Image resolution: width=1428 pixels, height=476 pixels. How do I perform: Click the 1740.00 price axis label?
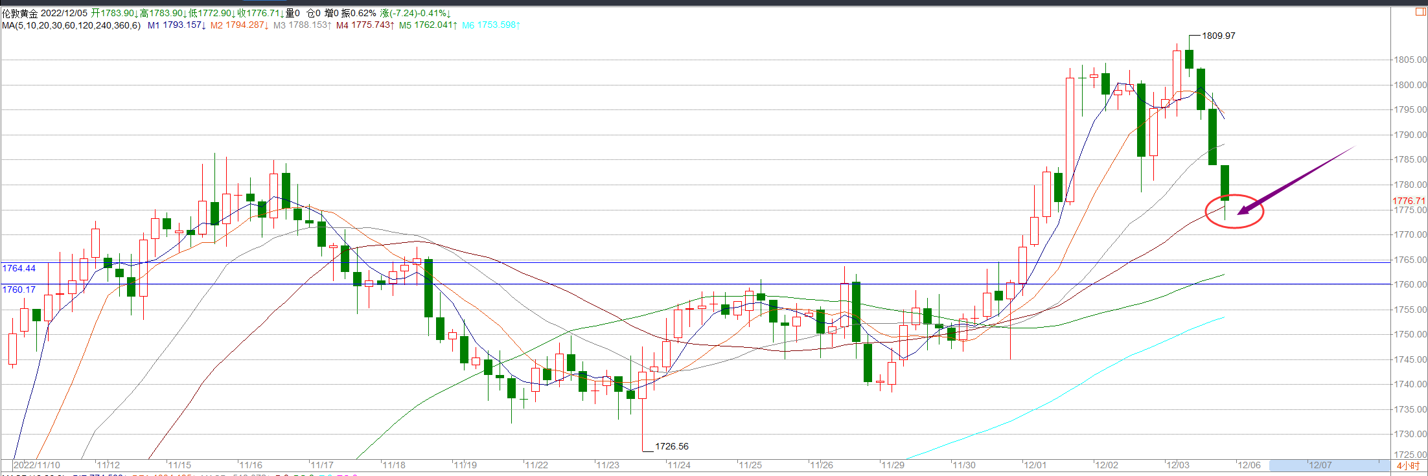pyautogui.click(x=1410, y=384)
